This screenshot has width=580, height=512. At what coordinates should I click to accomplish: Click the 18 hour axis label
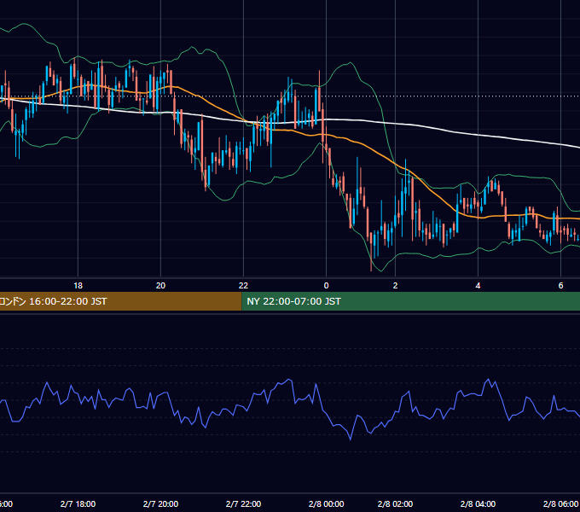coord(78,286)
